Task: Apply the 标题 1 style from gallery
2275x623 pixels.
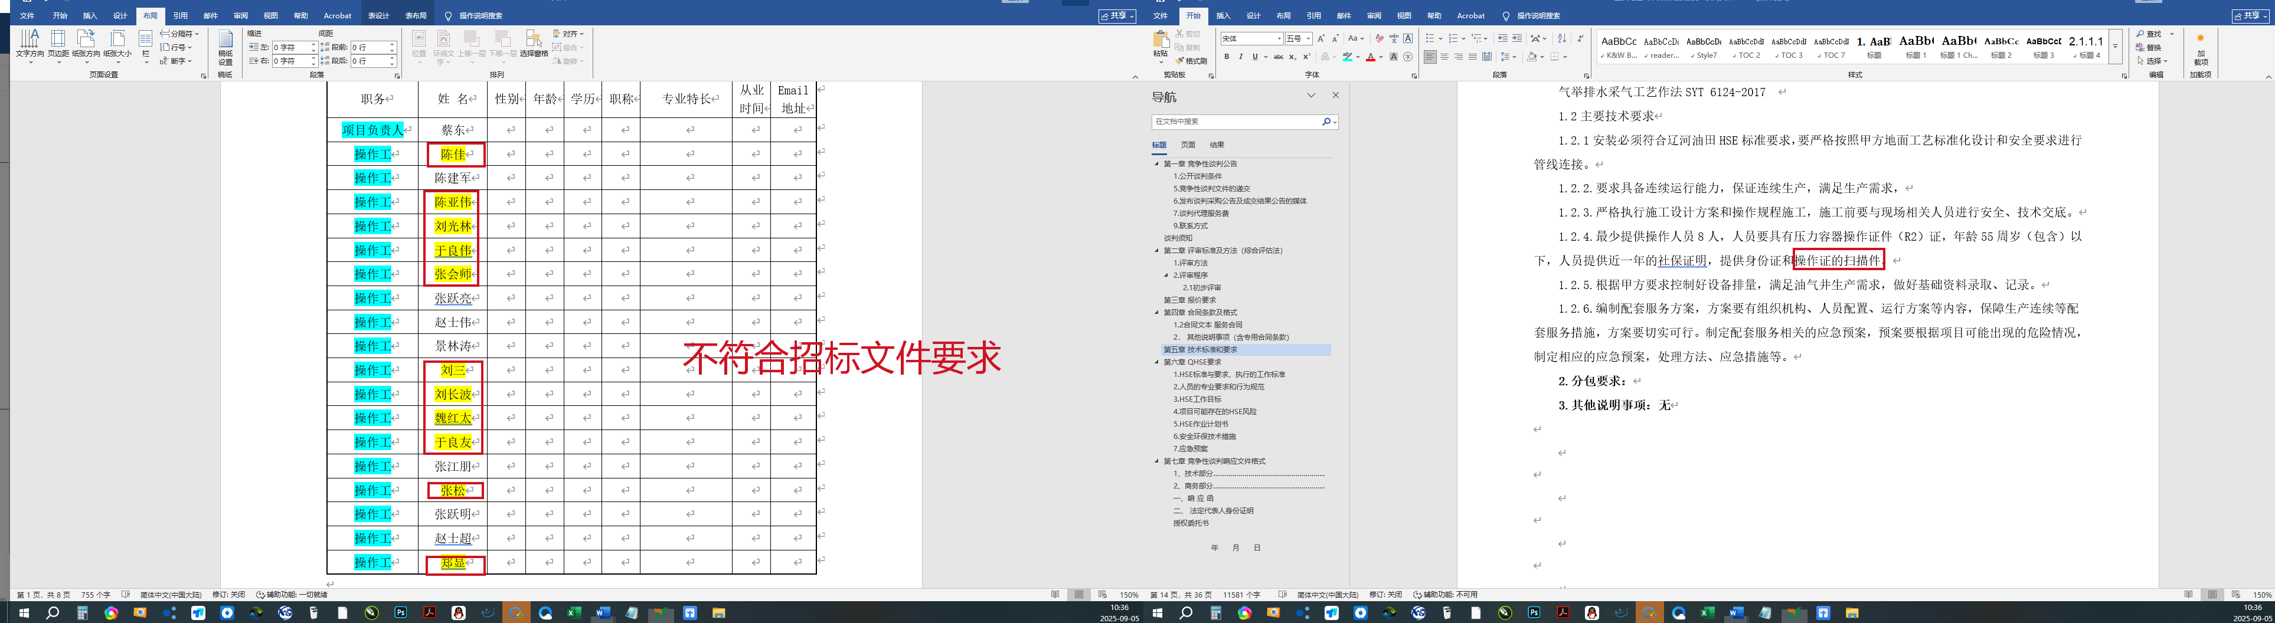Action: [1916, 46]
